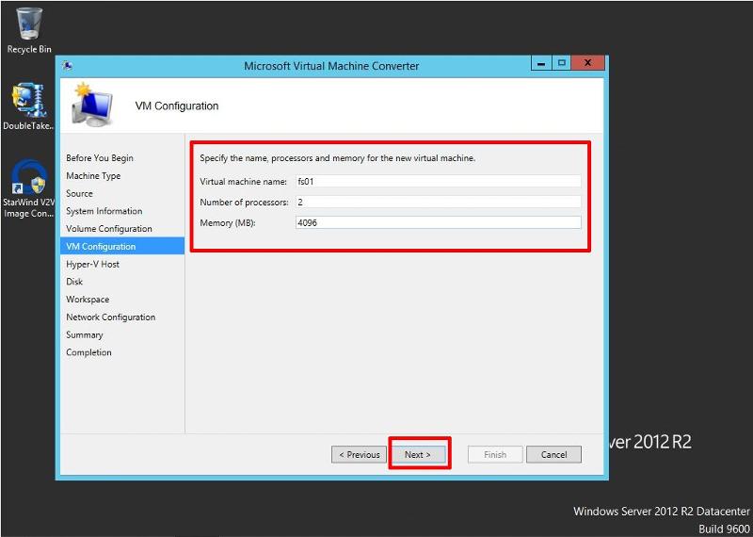753x537 pixels.
Task: Open Volume Configuration step
Action: (109, 229)
